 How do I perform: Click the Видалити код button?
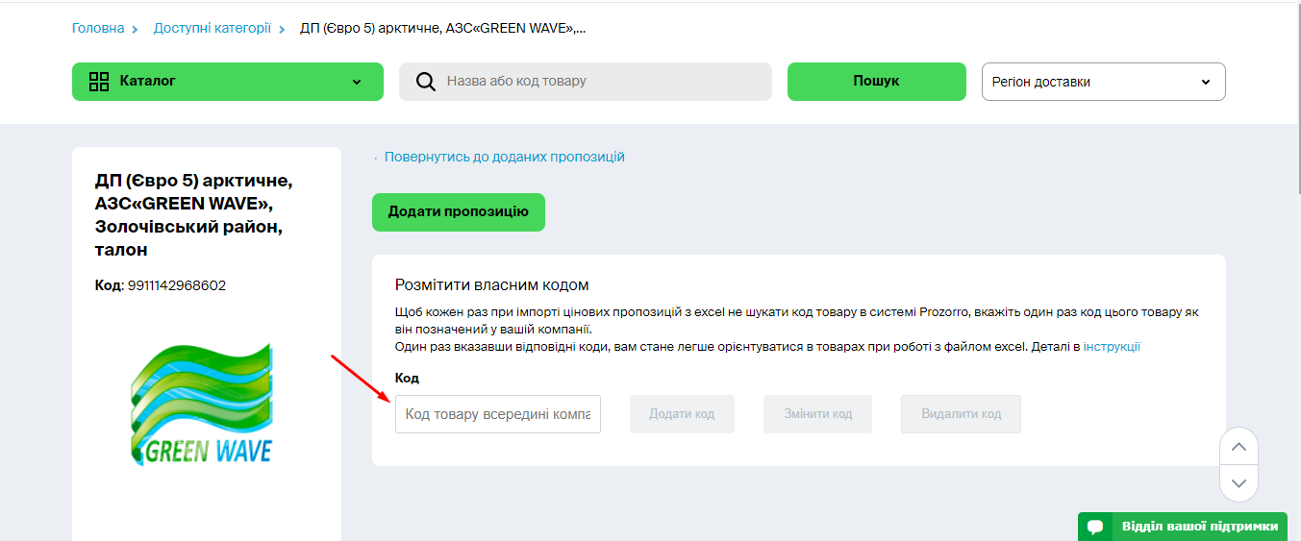(x=961, y=414)
